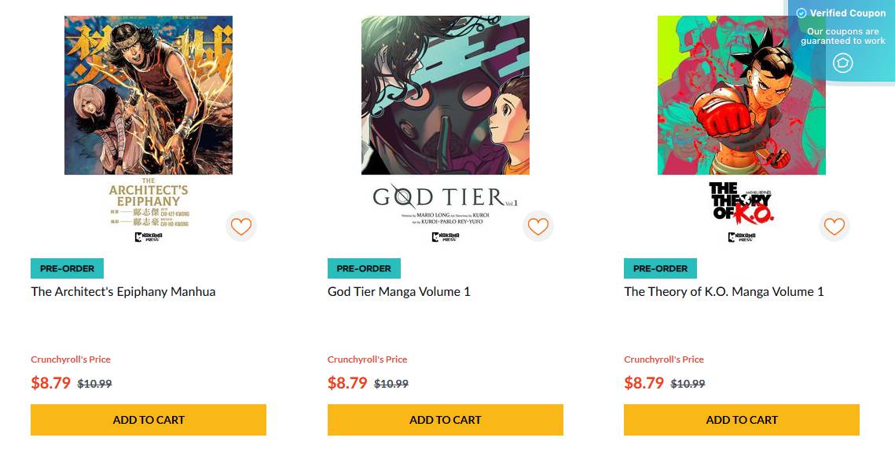Viewport: 895px width, 456px height.
Task: Favorite God Tier Manga with the heart icon
Action: pyautogui.click(x=537, y=226)
